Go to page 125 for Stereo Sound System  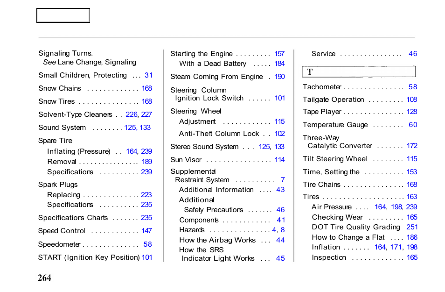tap(264, 147)
